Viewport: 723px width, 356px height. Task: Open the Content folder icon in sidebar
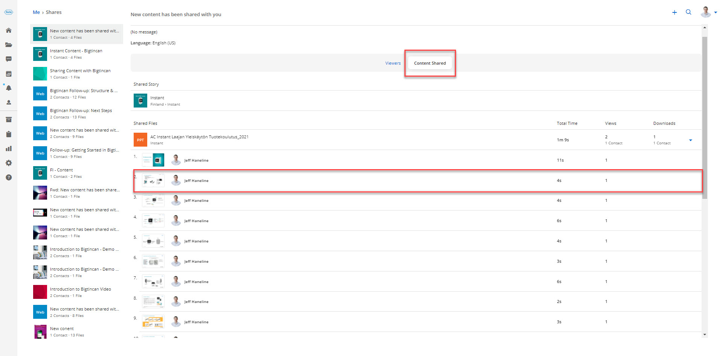(9, 45)
